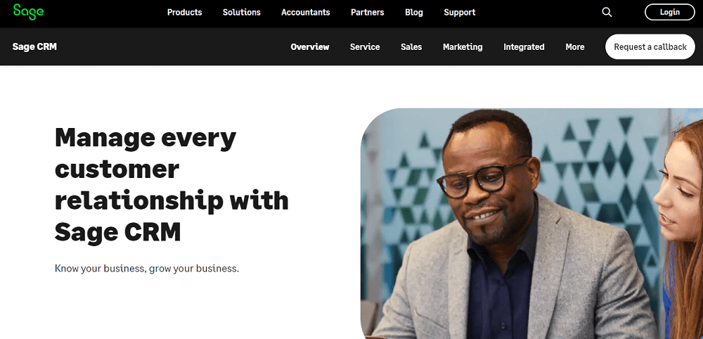Open the Partners menu
Image resolution: width=703 pixels, height=339 pixels.
pyautogui.click(x=368, y=12)
